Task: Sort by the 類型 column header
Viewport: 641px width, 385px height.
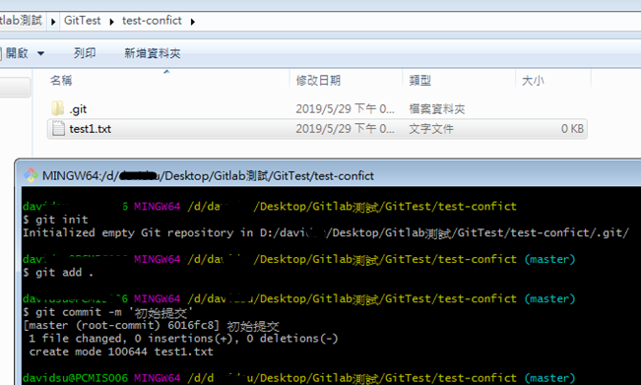Action: click(419, 81)
